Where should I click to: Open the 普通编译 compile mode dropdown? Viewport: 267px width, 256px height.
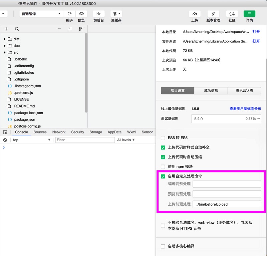click(41, 14)
